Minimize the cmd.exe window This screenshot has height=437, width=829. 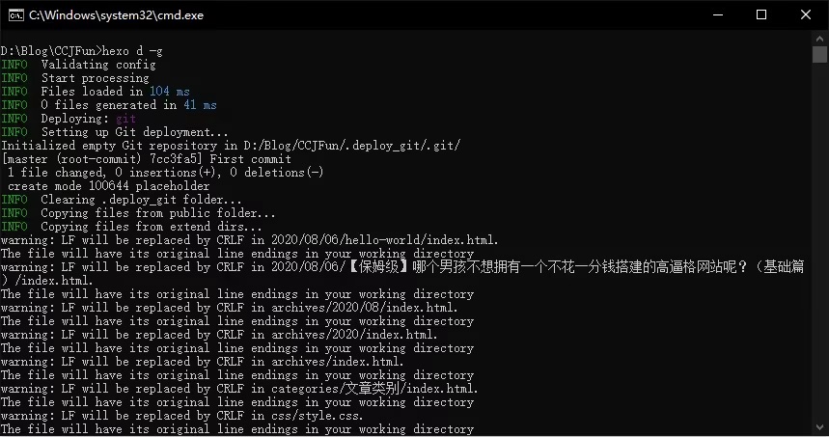click(x=717, y=15)
